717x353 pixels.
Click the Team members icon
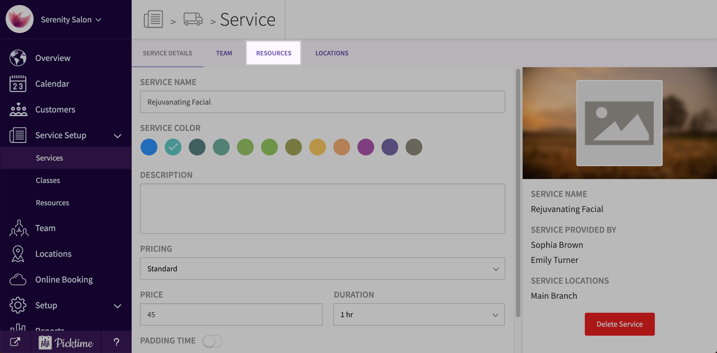(19, 228)
